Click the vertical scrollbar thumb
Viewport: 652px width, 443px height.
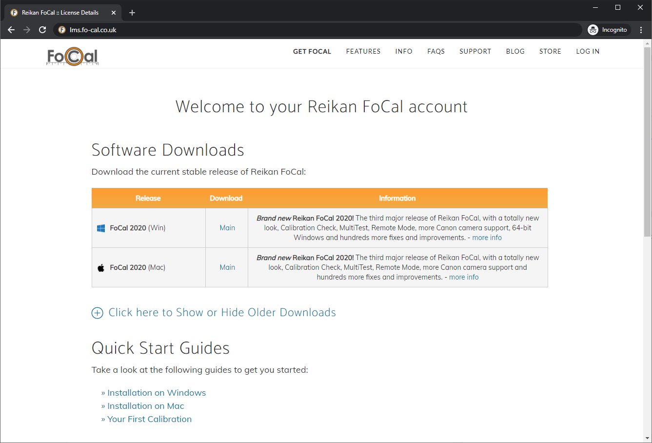[648, 142]
